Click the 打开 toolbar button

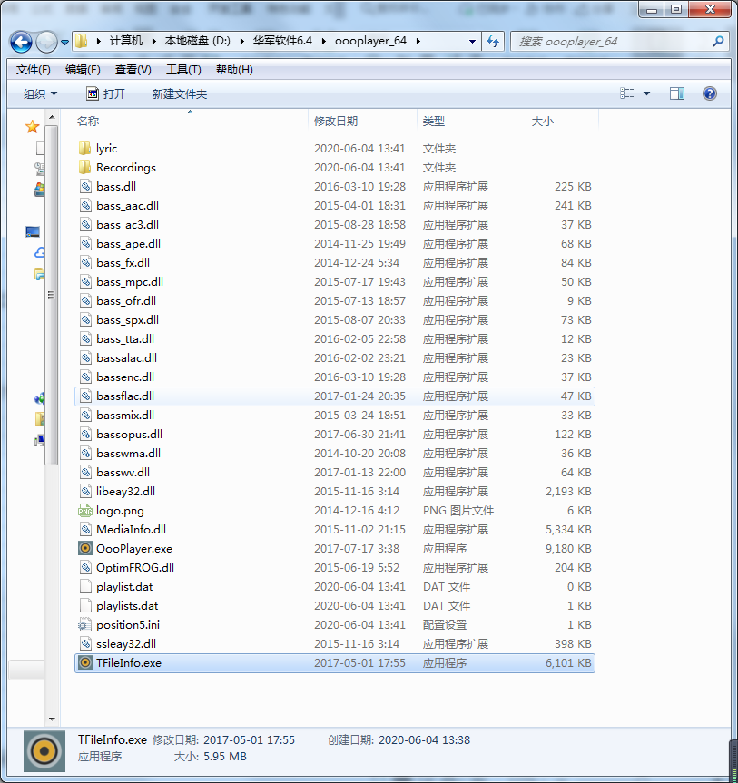106,93
